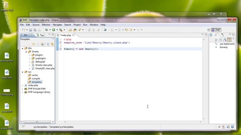Click the rightmost status bar icon
Viewport: 241px width, 135px height.
click(x=233, y=127)
